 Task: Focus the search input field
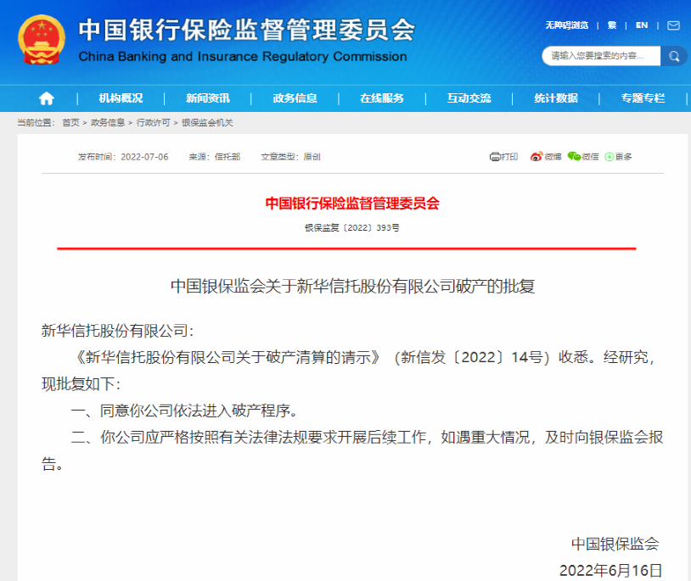[x=601, y=56]
